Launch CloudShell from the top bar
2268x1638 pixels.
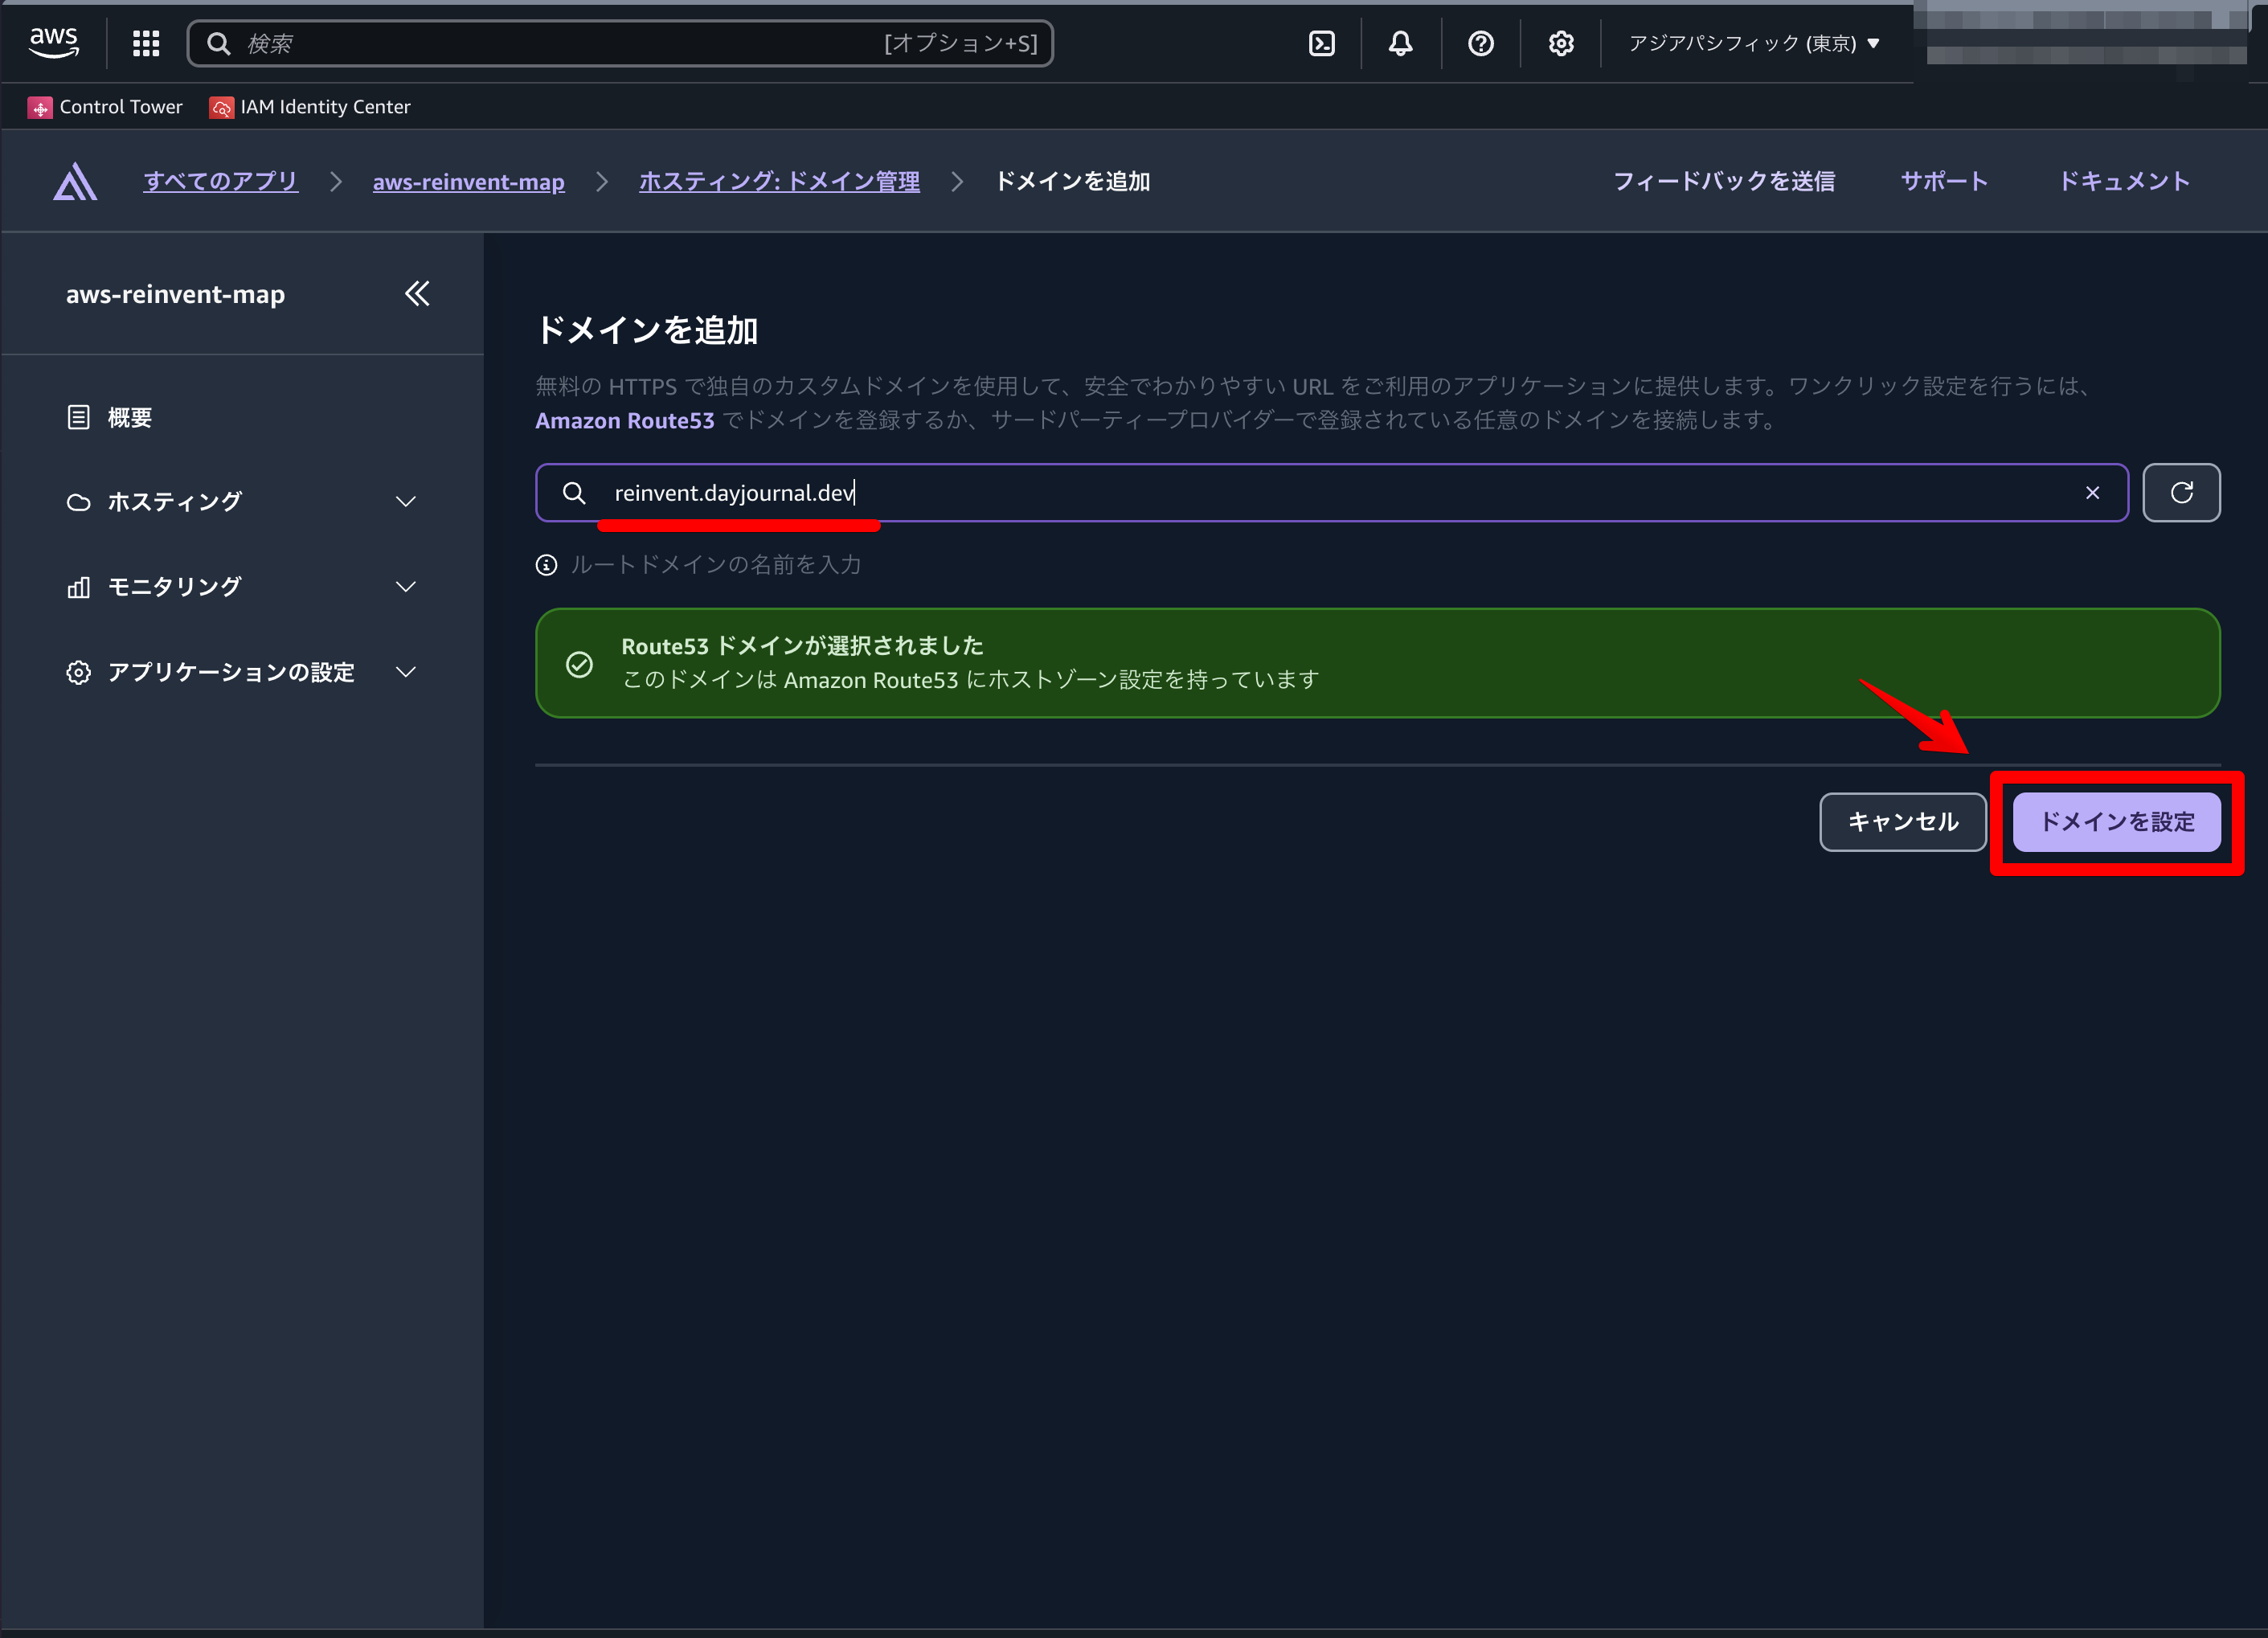coord(1321,43)
